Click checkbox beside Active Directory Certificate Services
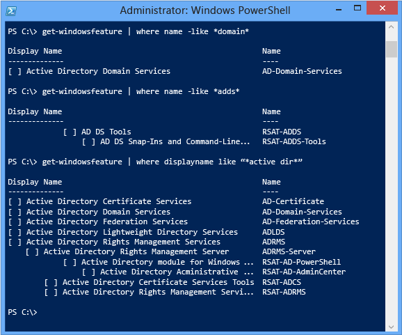Screen dimensions: 402x335 [15, 202]
